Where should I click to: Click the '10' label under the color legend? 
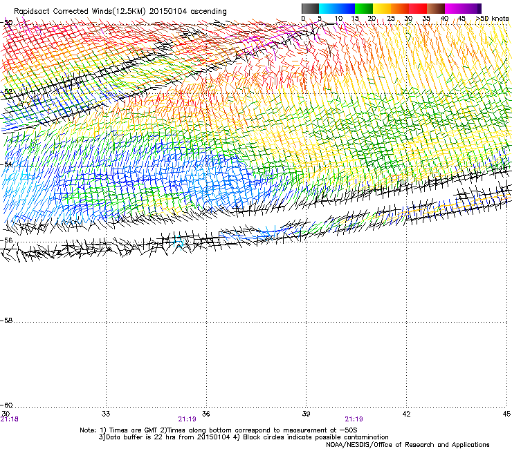[338, 19]
